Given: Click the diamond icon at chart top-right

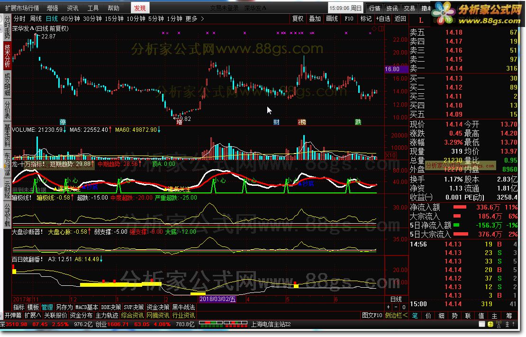Looking at the screenshot, I should 374,28.
